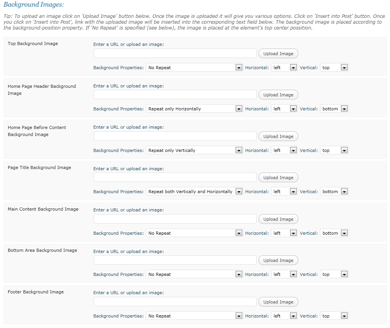Open Horizontal dropdown for Footer Background Image
Screen dimensions: 390x328
[284, 316]
